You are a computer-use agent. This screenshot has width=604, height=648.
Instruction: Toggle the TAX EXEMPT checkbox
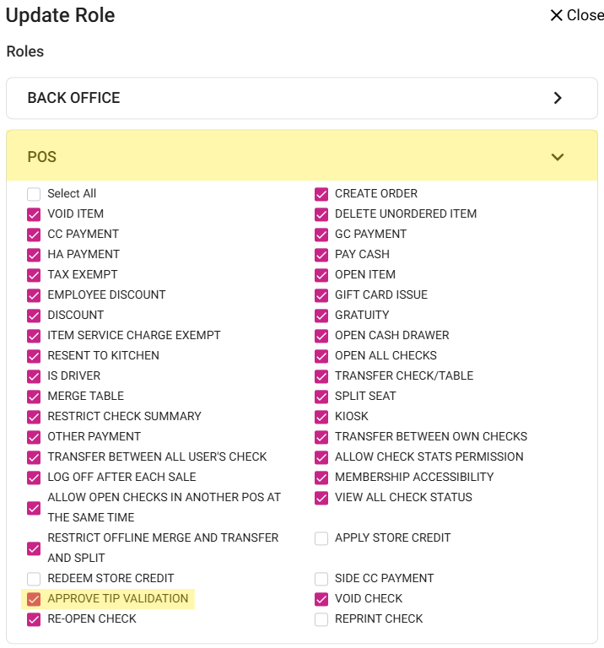click(34, 275)
